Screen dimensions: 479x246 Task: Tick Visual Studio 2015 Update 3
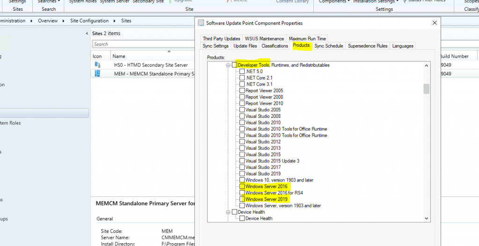pyautogui.click(x=242, y=161)
